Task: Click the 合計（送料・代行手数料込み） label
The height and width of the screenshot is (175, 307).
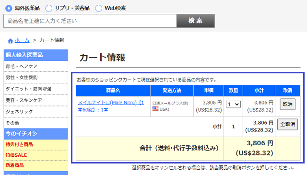Action: pyautogui.click(x=179, y=148)
